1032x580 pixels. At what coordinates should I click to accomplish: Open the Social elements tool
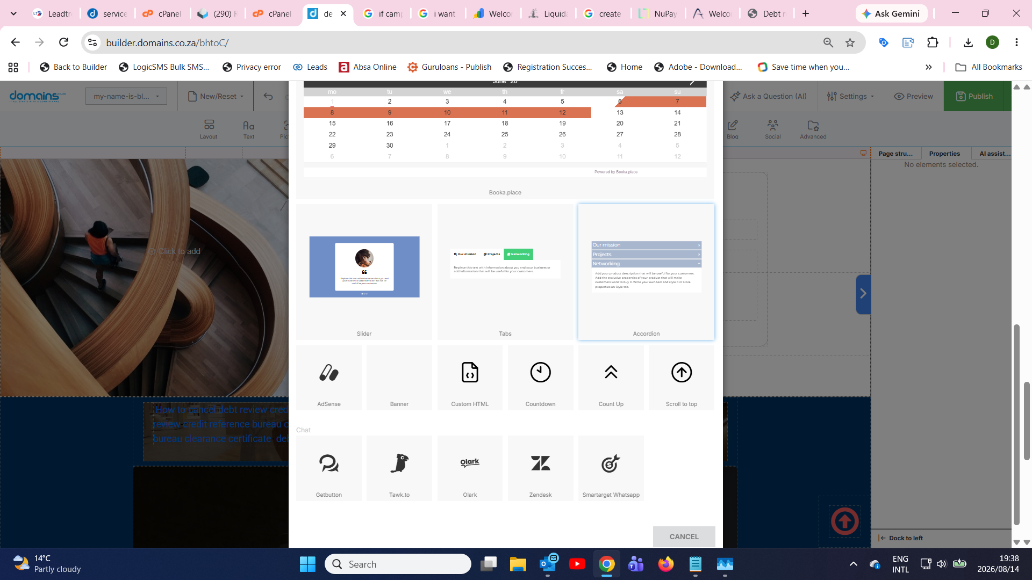pos(773,129)
